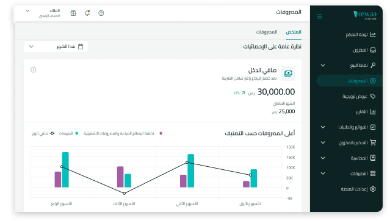Click the help question mark icon
The image size is (390, 221).
tap(101, 13)
